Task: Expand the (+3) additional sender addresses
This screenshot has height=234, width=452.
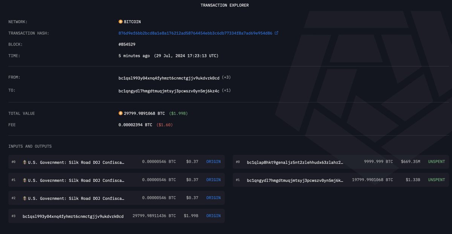Action: (226, 77)
